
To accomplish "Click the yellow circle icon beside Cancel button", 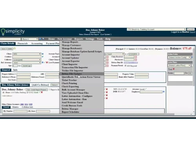I will [x=15, y=49].
